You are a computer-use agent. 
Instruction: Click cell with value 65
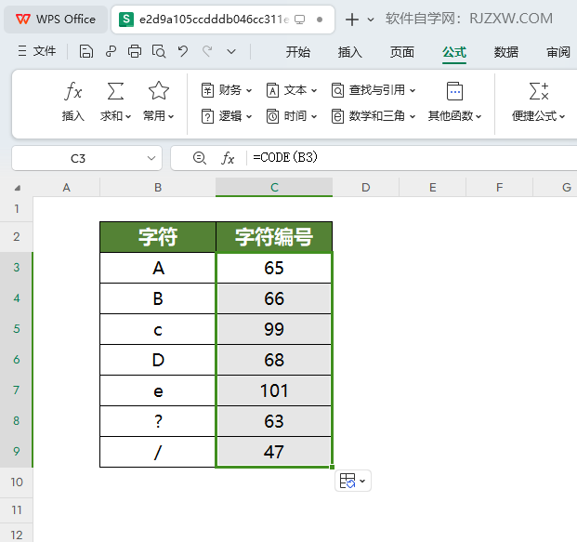274,268
